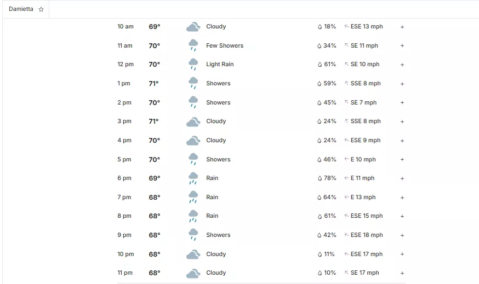Click the cloudy icon at 10 am

[192, 27]
